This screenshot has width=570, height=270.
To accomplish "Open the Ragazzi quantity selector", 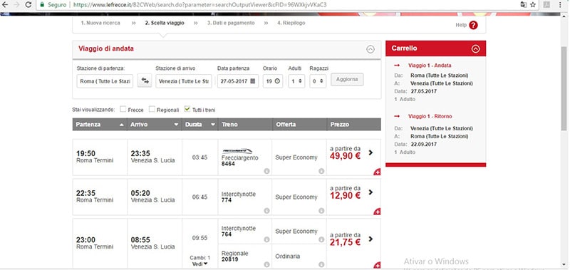I will [x=318, y=81].
